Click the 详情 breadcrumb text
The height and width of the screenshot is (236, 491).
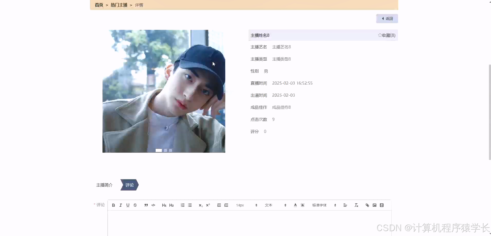coord(139,5)
